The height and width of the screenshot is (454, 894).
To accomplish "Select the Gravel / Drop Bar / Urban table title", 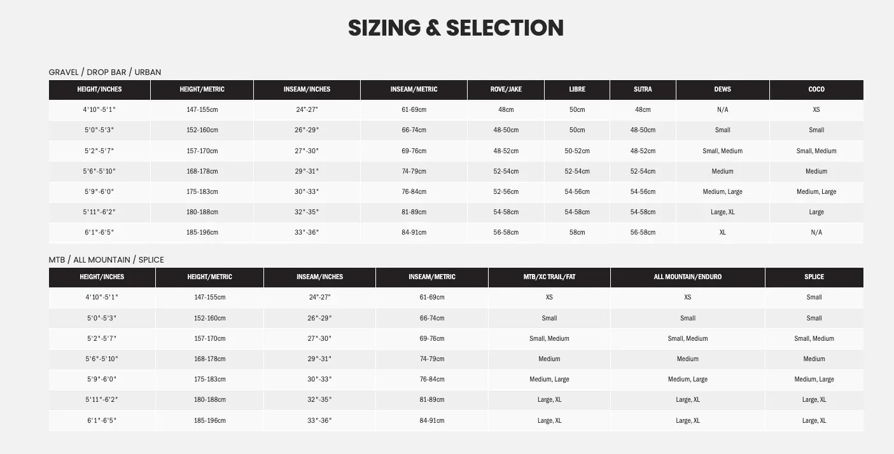I will tap(105, 72).
